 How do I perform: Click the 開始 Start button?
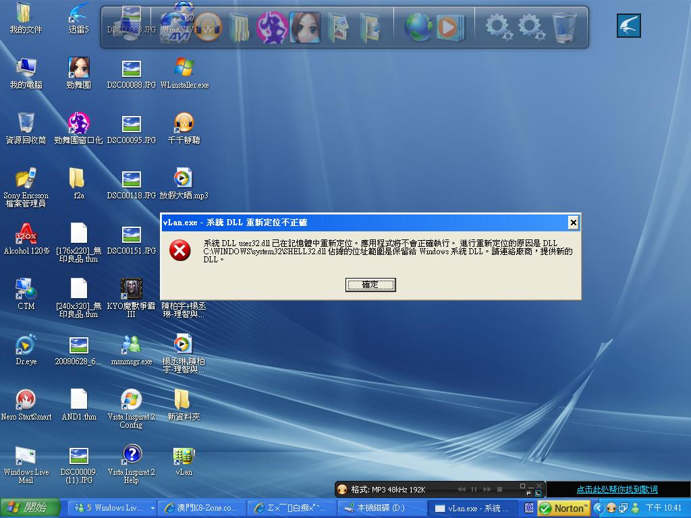click(30, 507)
